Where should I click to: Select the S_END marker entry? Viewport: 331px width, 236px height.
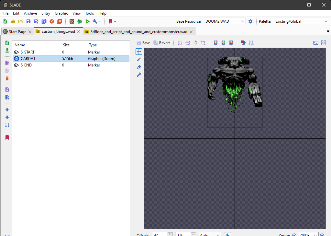(x=71, y=65)
